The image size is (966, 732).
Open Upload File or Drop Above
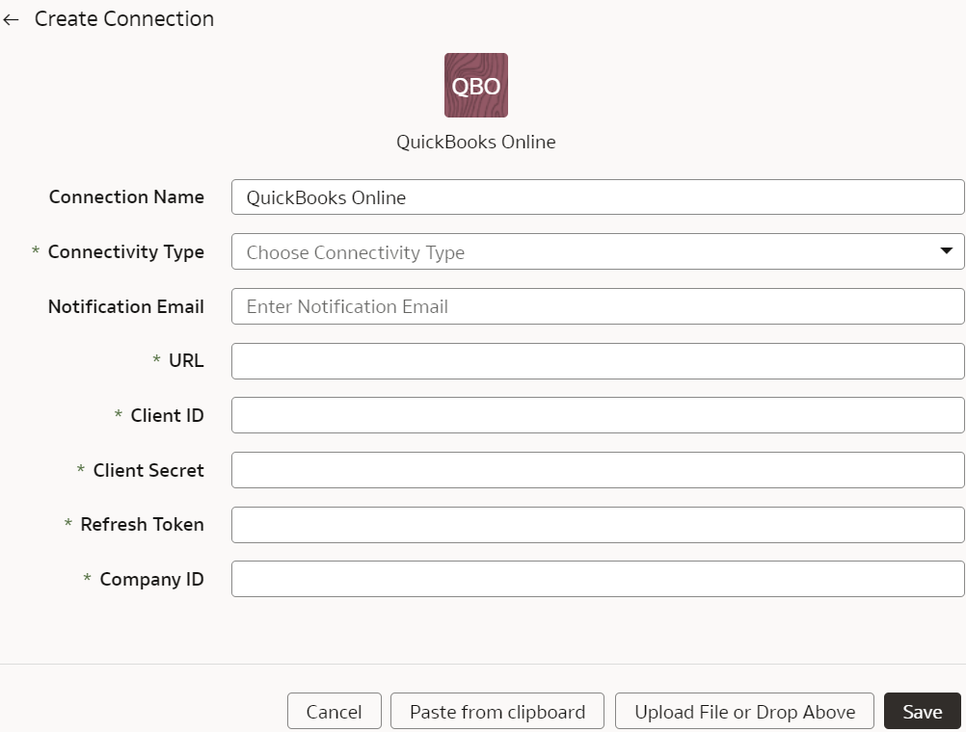744,711
